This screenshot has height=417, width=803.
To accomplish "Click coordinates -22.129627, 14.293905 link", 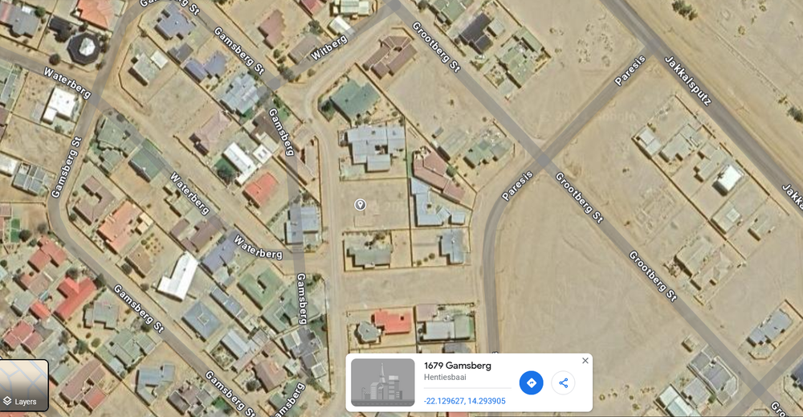I will [x=464, y=401].
